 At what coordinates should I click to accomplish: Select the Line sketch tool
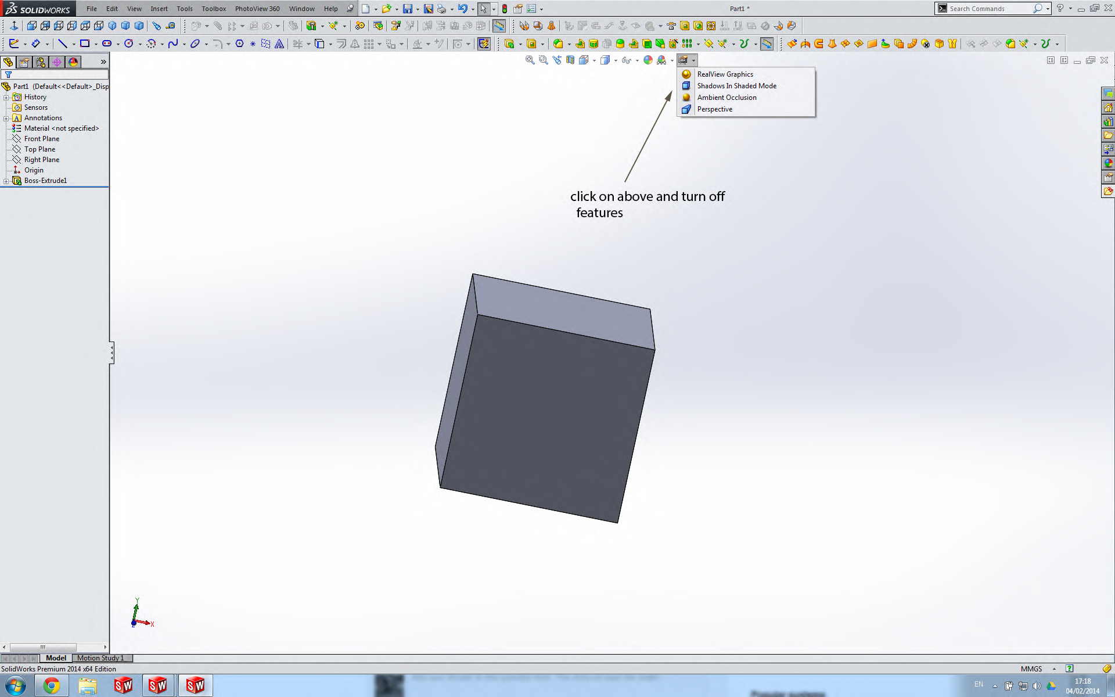63,44
